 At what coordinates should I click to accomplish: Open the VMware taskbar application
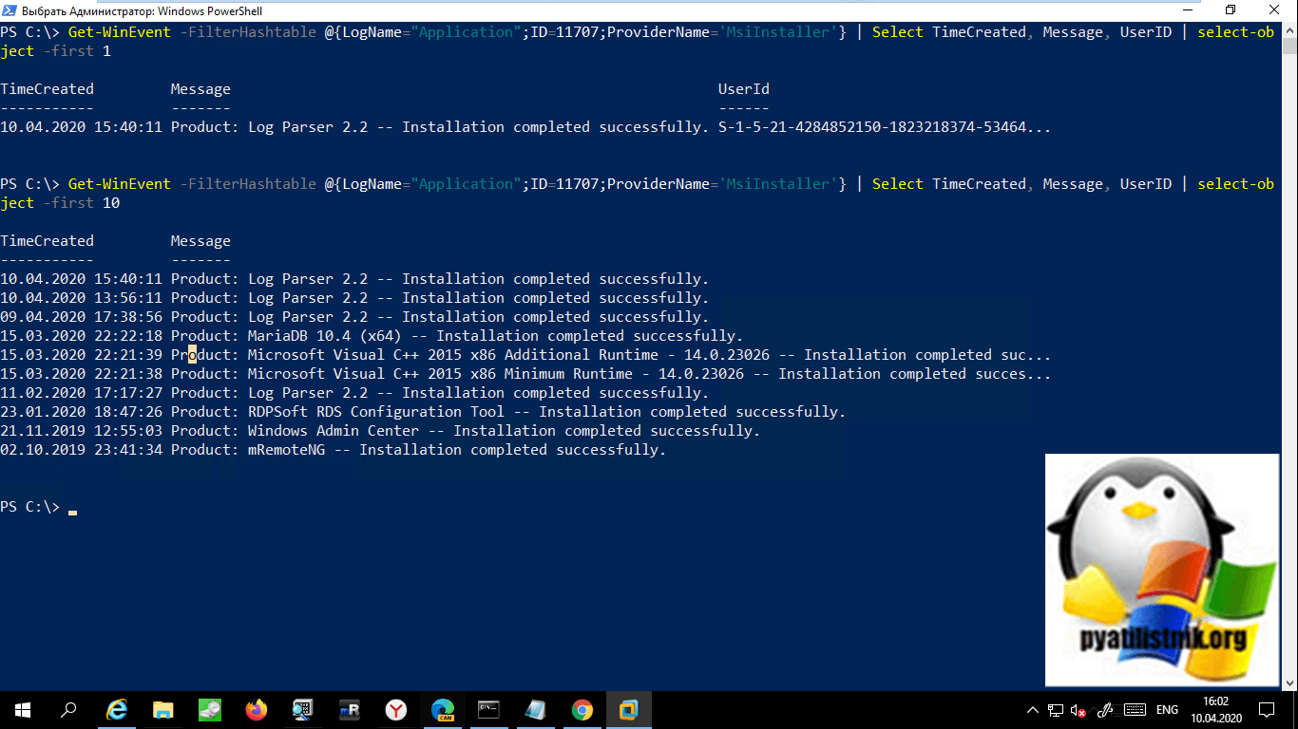click(629, 709)
